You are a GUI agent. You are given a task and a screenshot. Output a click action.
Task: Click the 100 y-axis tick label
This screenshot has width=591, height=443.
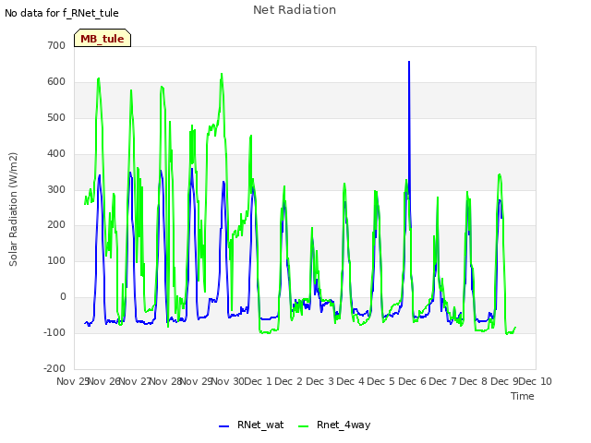(56, 260)
